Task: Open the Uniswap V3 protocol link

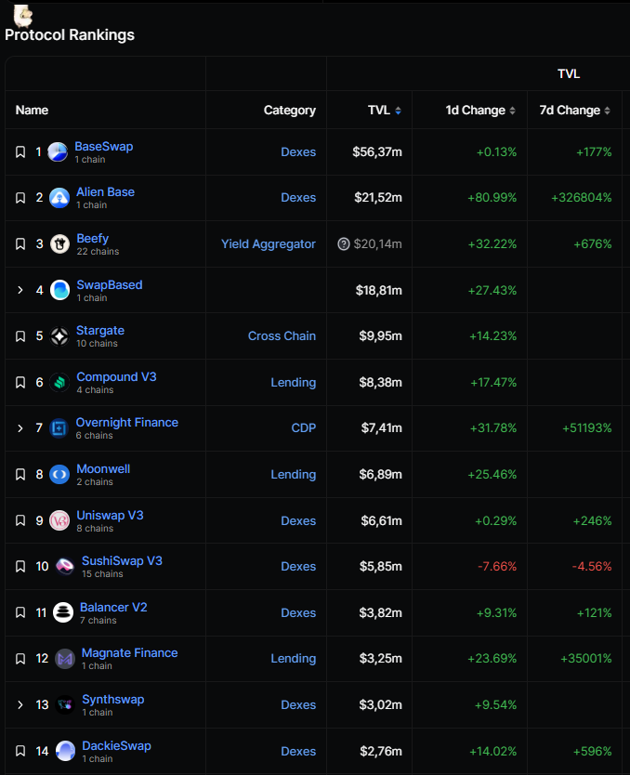Action: [x=110, y=515]
